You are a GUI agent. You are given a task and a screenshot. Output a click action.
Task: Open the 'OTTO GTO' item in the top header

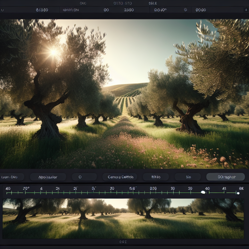(123, 3)
